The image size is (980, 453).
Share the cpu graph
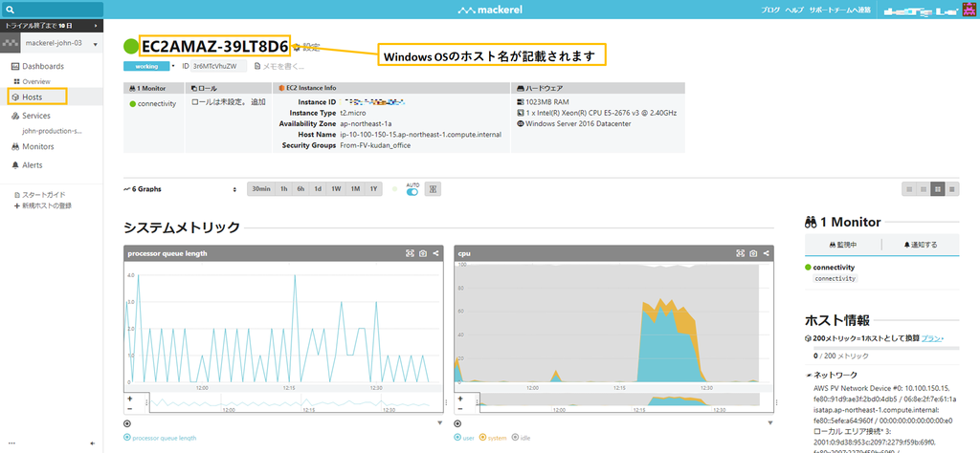767,253
